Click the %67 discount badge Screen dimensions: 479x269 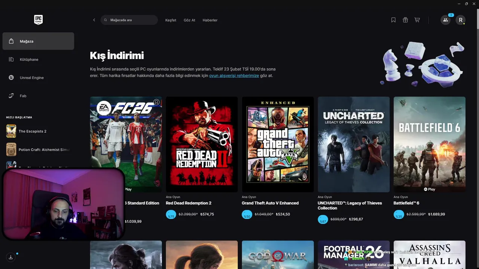click(323, 219)
